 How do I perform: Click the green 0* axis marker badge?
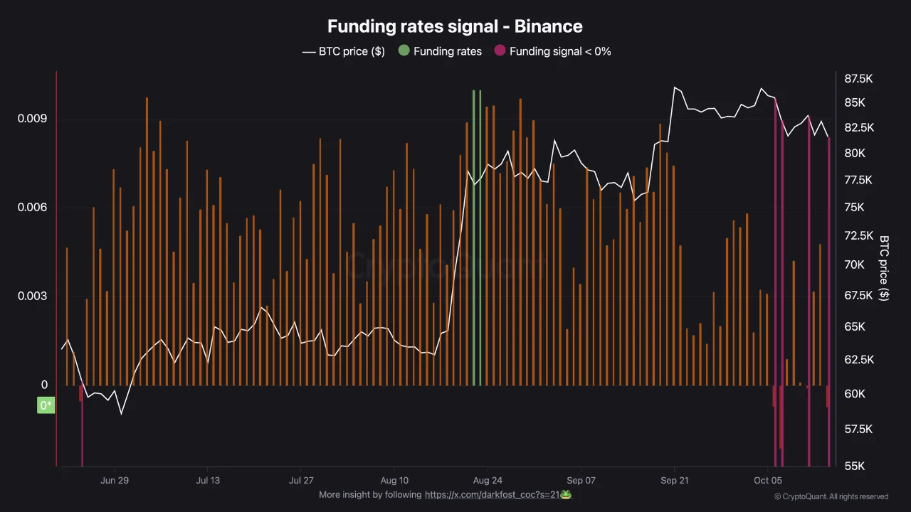pyautogui.click(x=46, y=405)
